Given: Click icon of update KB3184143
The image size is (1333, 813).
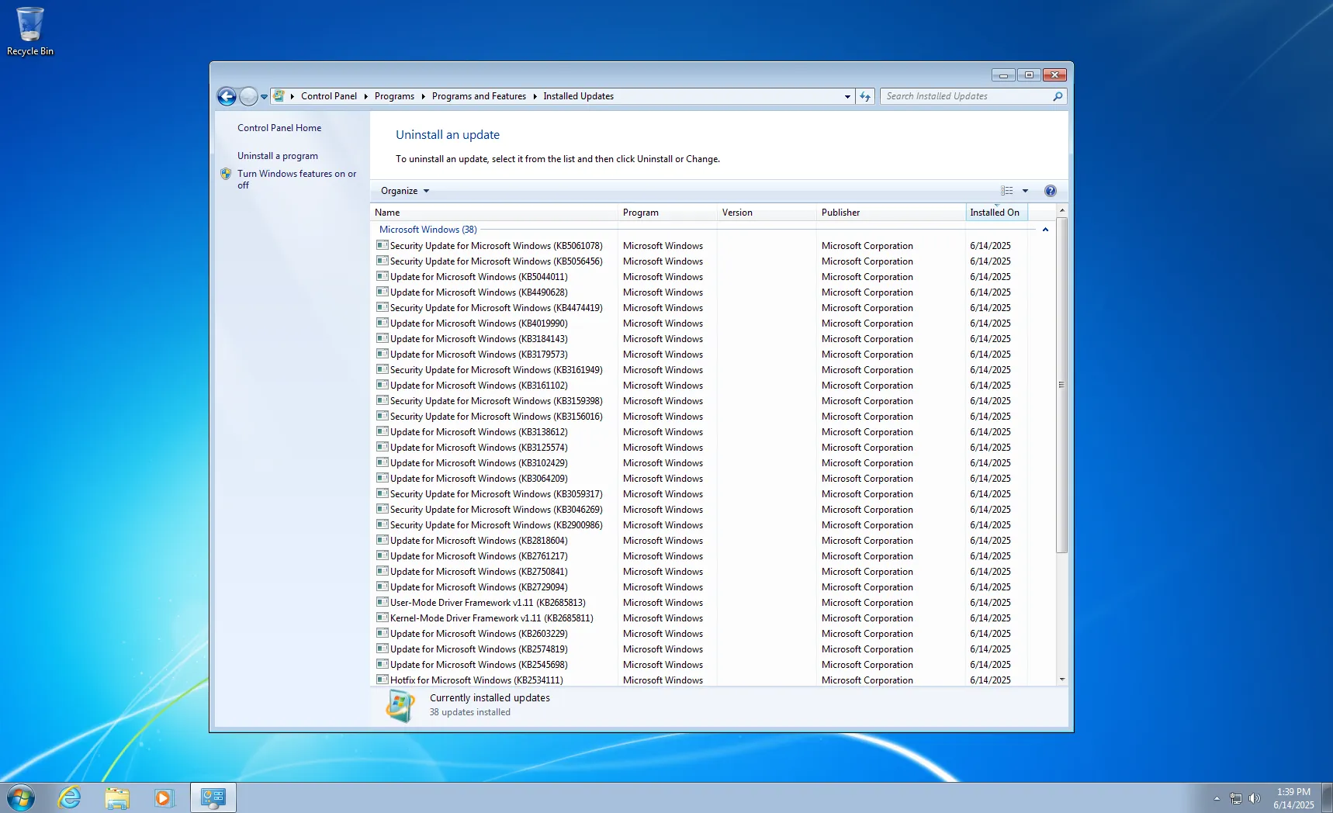Looking at the screenshot, I should (x=382, y=338).
